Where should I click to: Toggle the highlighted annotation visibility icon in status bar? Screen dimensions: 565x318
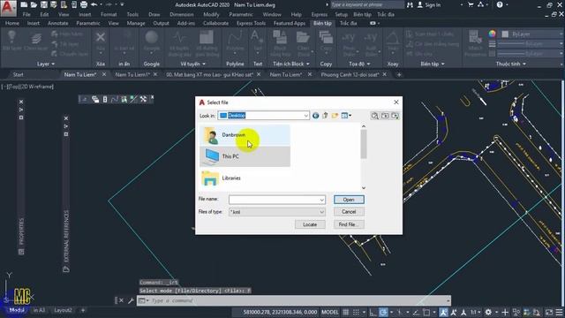[x=443, y=312]
